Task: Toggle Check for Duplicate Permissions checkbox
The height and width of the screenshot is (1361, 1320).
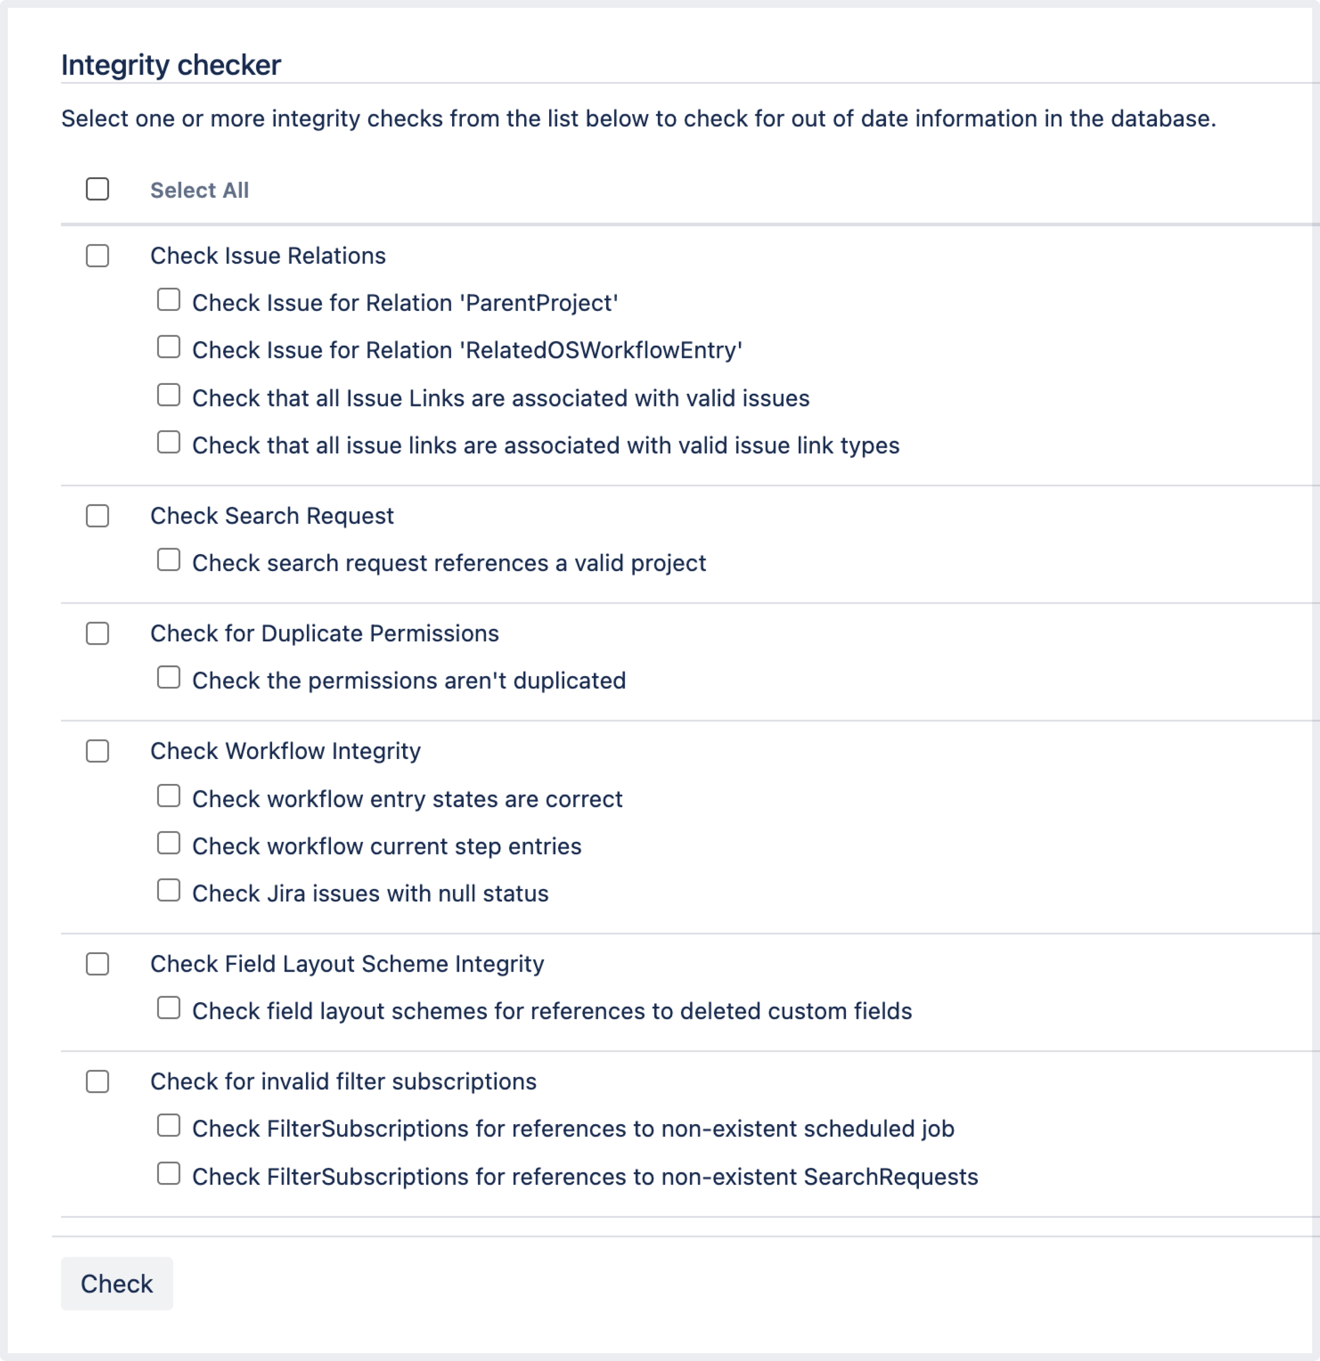Action: (97, 633)
